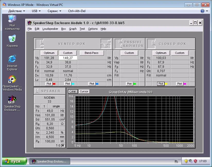Click the custom Vb field showing 148,27
Image resolution: width=212 pixels, height=167 pixels.
point(68,58)
